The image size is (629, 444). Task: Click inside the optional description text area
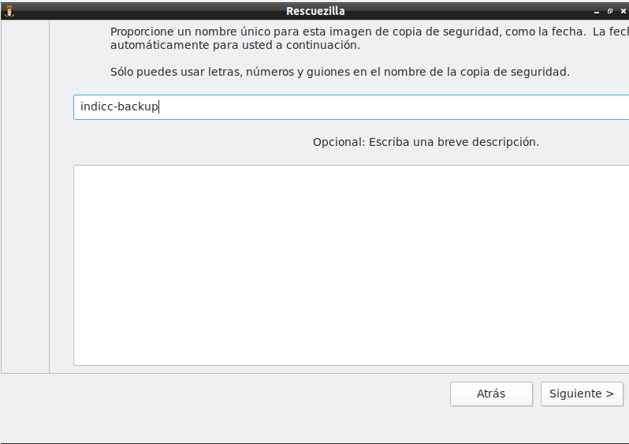(x=351, y=265)
